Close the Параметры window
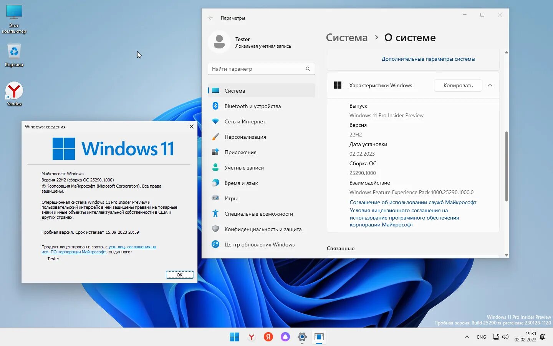 point(500,15)
